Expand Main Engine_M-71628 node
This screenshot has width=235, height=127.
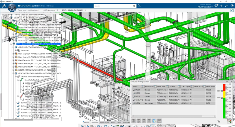pos(14,57)
